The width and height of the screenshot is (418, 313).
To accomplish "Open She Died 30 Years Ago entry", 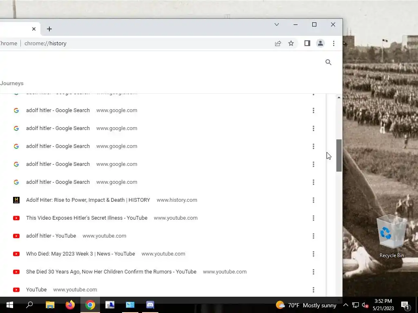I will pos(111,272).
